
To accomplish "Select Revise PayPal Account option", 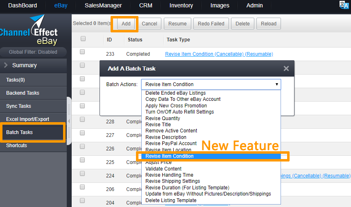I will pyautogui.click(x=211, y=143).
